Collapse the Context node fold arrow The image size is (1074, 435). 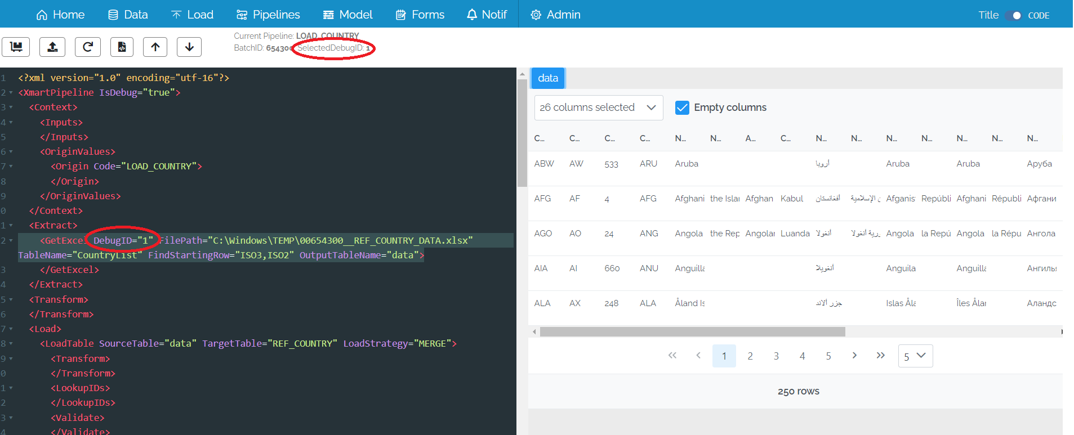coord(11,107)
